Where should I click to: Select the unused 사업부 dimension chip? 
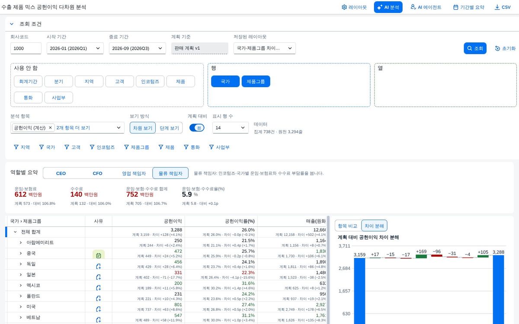[x=58, y=98]
